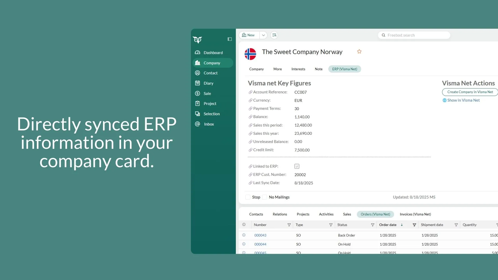Toggle Order date sort arrow
The height and width of the screenshot is (280, 498).
pos(402,225)
